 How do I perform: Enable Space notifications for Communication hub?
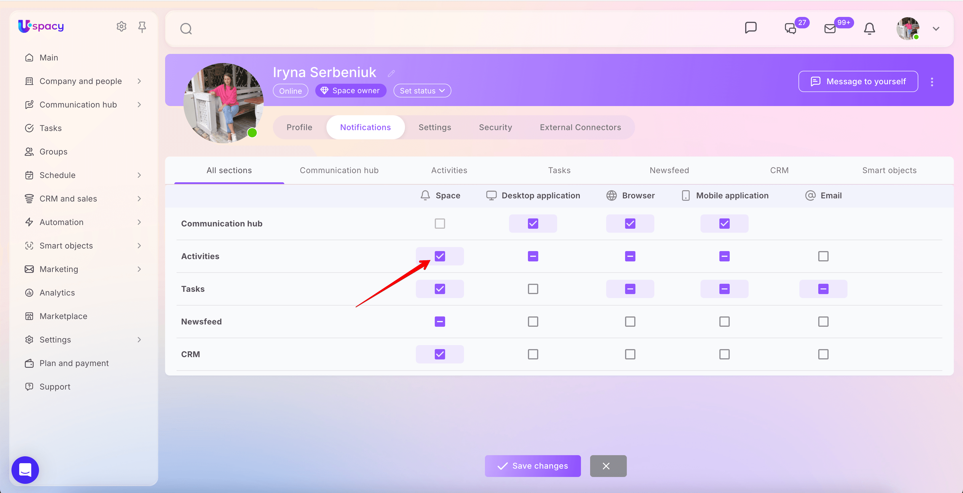pos(440,224)
